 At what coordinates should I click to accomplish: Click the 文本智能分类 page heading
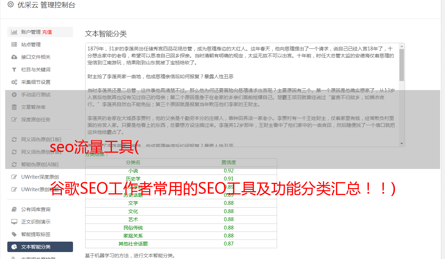click(106, 34)
